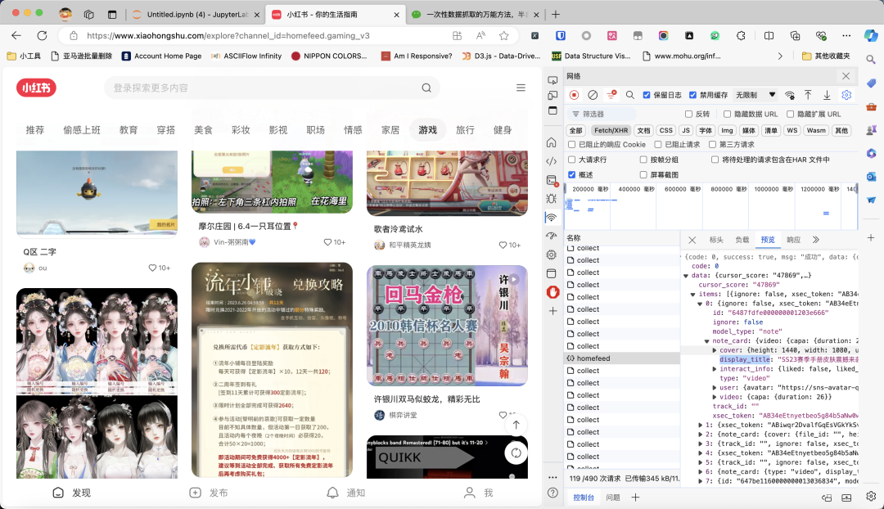Click the 发现 bottom navigation button
Image resolution: width=884 pixels, height=509 pixels.
tap(71, 493)
